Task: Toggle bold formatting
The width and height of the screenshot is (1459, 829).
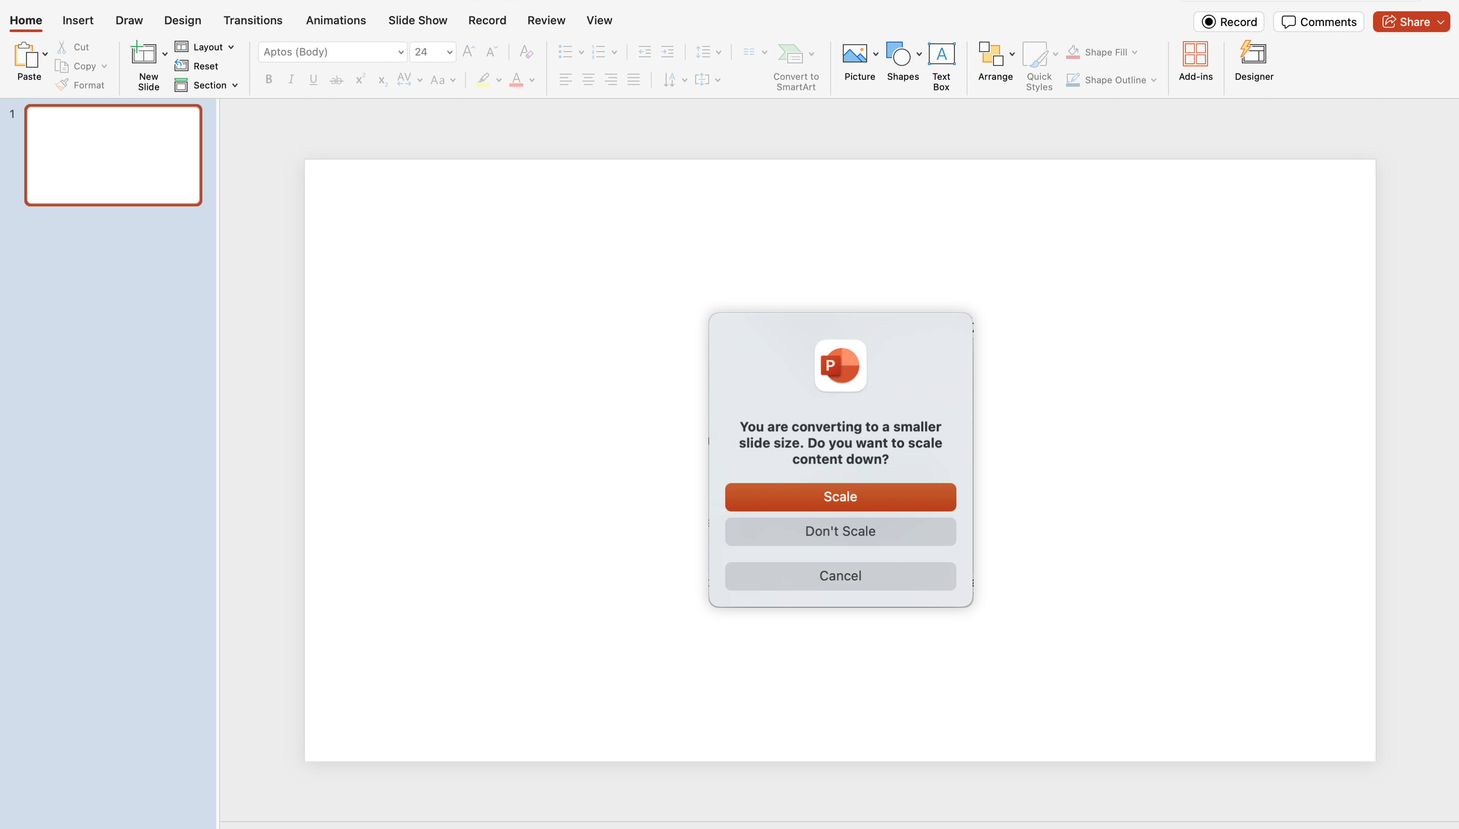Action: point(269,80)
